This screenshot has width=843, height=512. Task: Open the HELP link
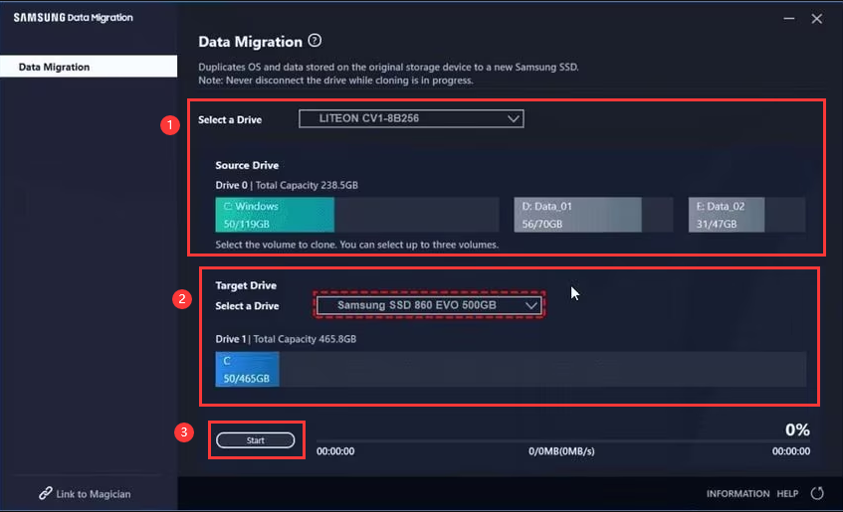tap(787, 493)
